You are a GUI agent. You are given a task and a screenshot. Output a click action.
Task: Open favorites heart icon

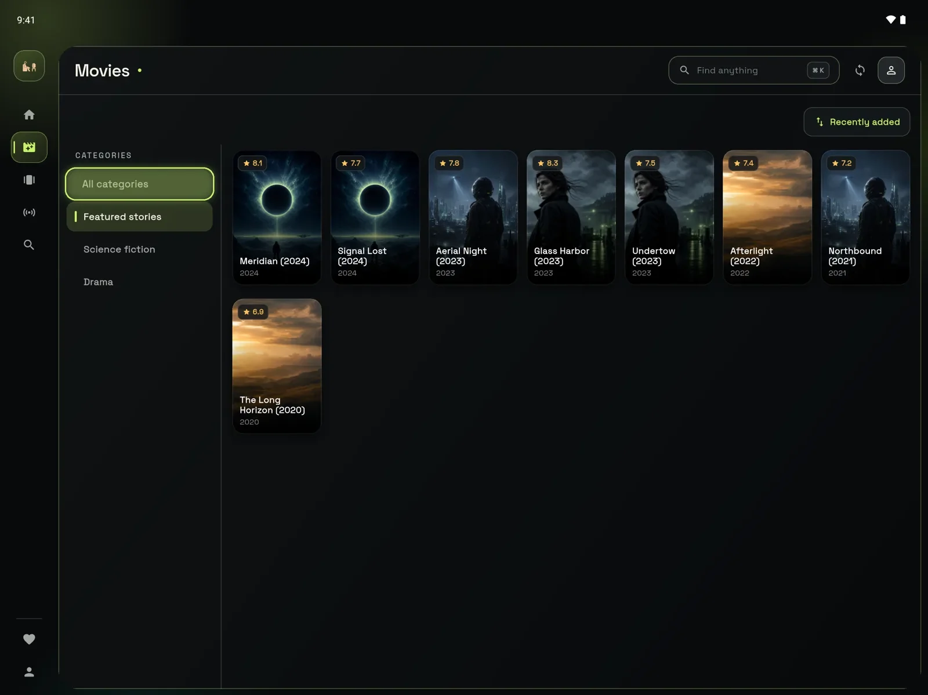[x=29, y=639]
